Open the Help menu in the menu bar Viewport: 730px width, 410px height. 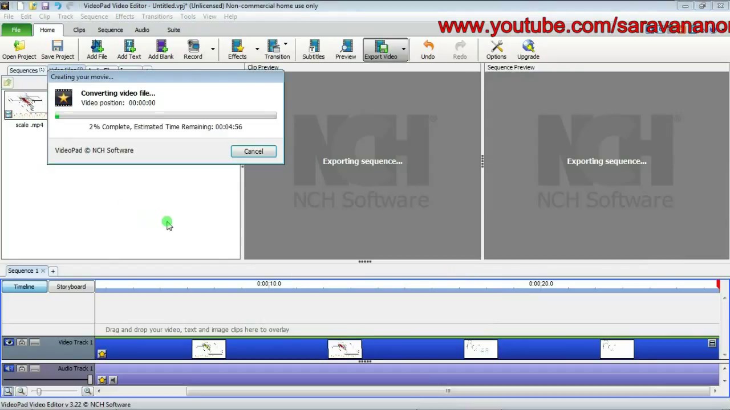click(230, 17)
